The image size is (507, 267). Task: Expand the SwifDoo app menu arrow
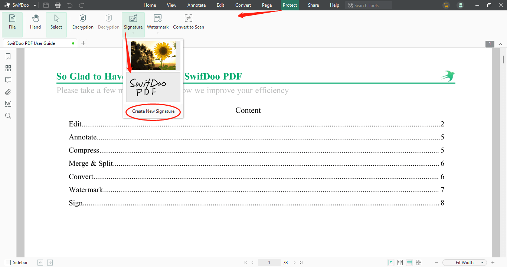click(x=35, y=6)
